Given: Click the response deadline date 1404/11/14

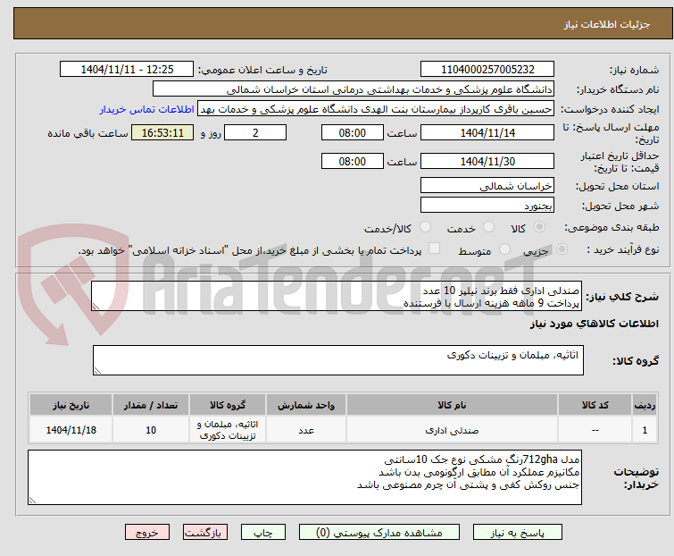Looking at the screenshot, I should 487,132.
